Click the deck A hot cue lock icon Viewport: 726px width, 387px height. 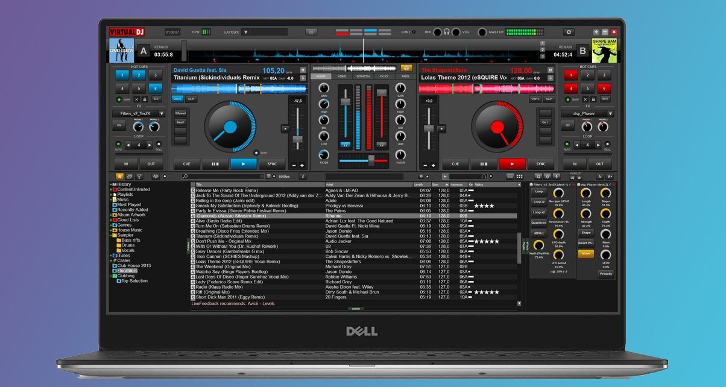[x=145, y=99]
